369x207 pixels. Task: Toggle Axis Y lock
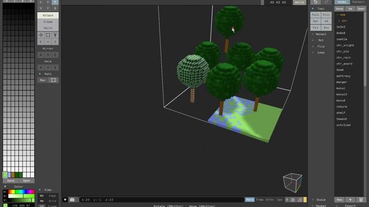[x=48, y=67]
